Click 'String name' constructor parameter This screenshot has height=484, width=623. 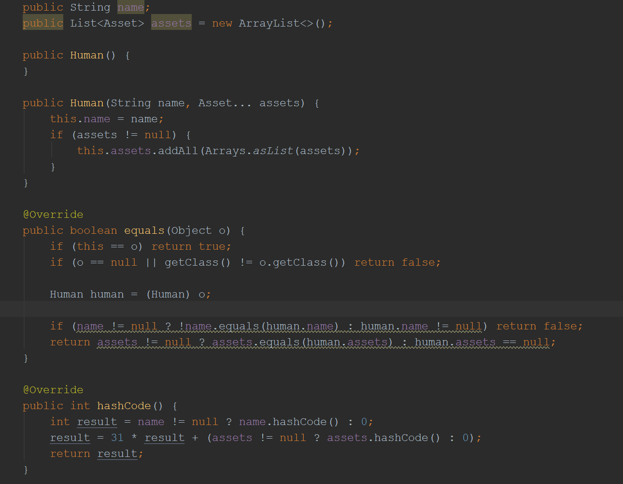pyautogui.click(x=148, y=103)
